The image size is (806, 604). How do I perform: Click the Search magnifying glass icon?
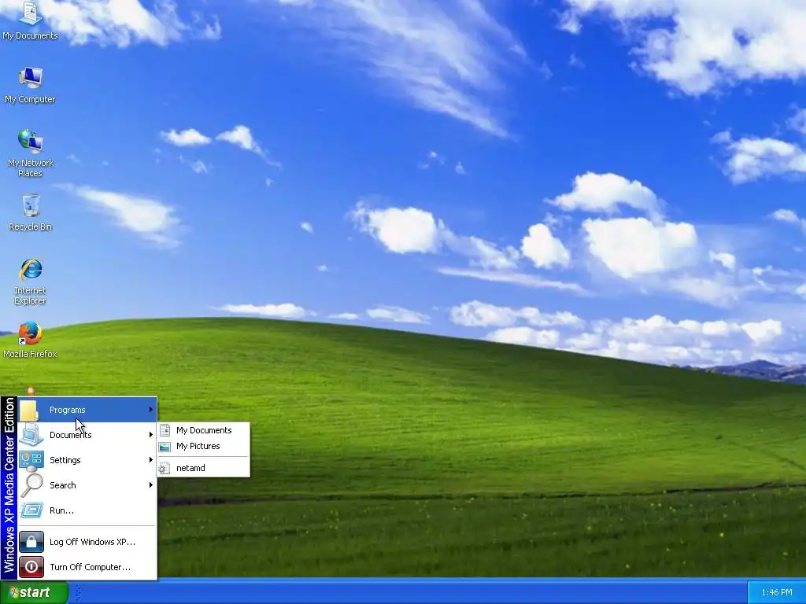pos(31,485)
